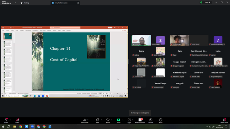Select the Ratu participant tile
Image resolution: width=230 pixels, height=129 pixels.
click(180, 51)
